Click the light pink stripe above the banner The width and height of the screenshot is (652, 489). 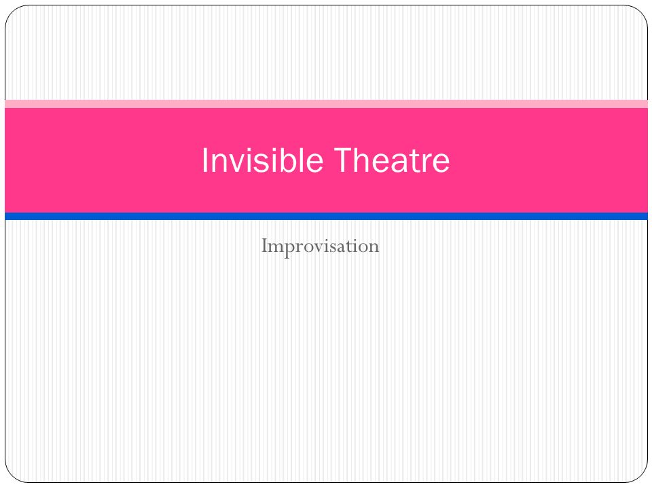click(326, 104)
